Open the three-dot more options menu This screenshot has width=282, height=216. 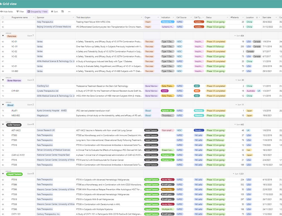click(69, 12)
